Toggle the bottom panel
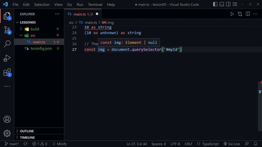 [x=222, y=4]
